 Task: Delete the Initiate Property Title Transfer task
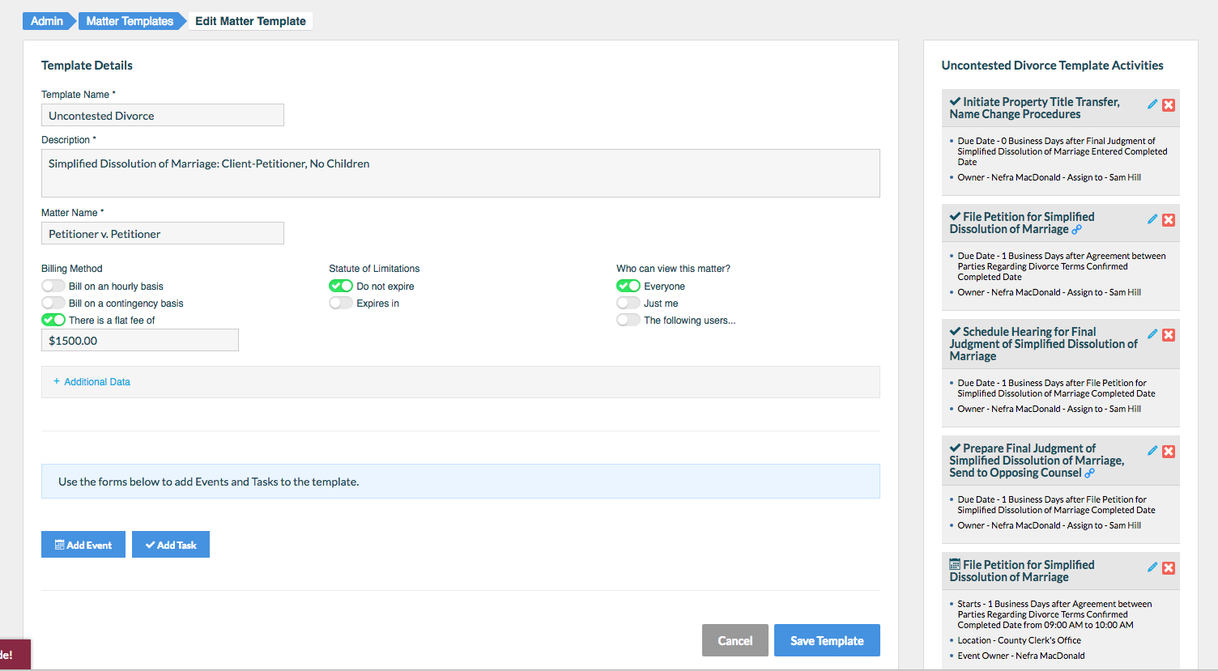1169,105
